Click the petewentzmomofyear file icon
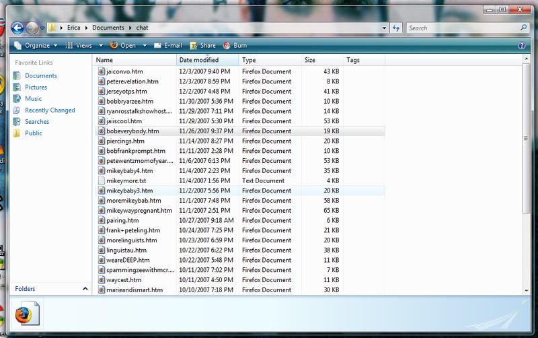538x338 pixels. point(102,161)
